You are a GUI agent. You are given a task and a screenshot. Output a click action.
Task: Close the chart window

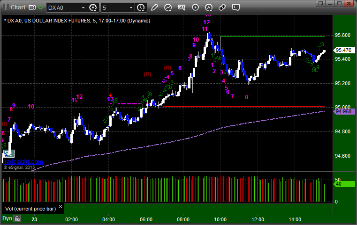[349, 3]
